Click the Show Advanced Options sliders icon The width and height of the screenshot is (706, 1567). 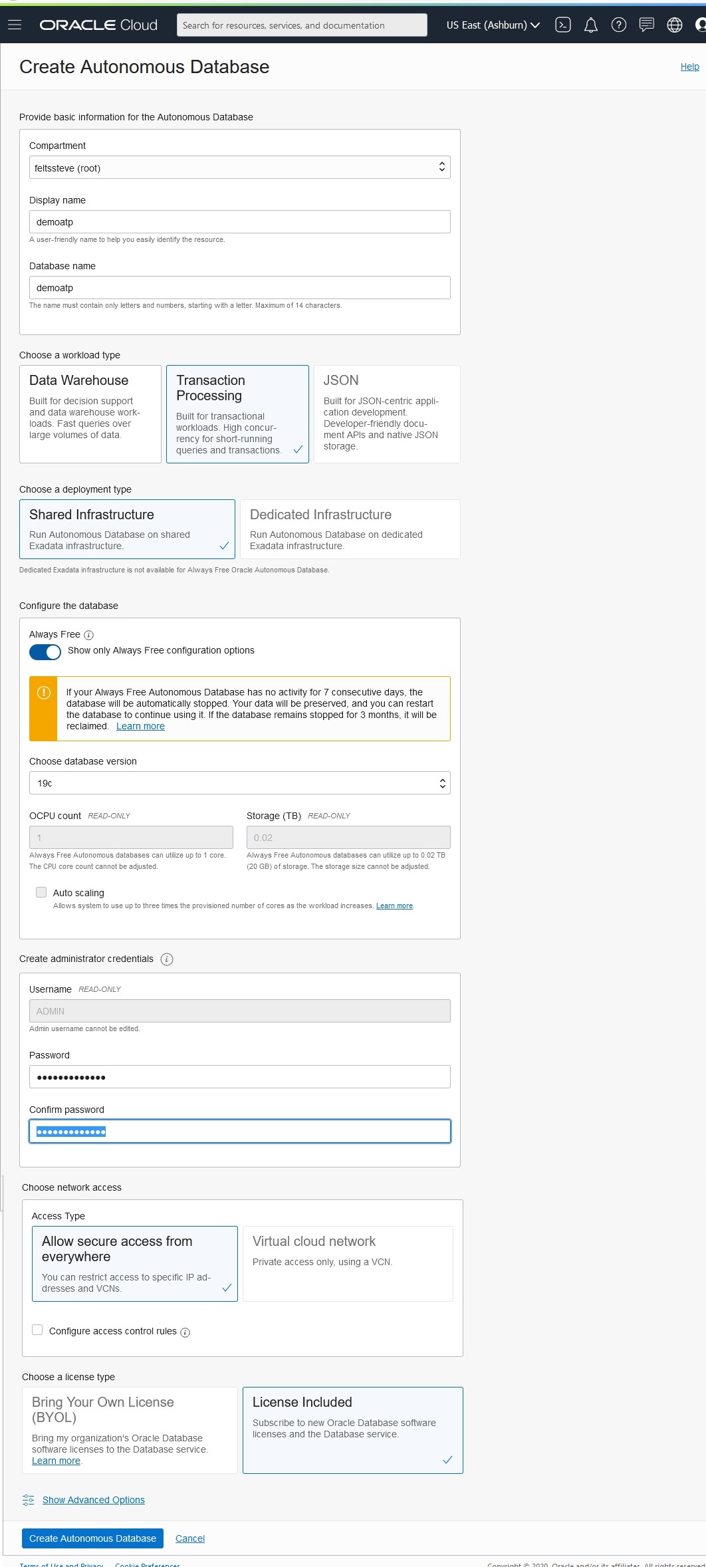click(28, 1500)
